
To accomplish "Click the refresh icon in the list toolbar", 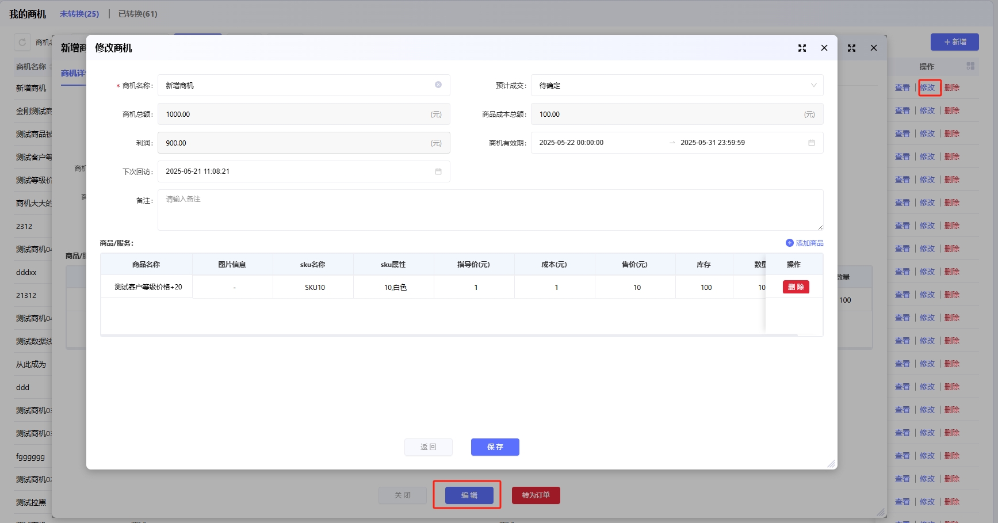I will [22, 42].
